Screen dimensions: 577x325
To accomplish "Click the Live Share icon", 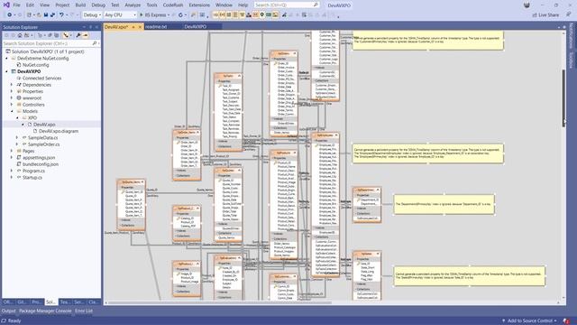I will (535, 15).
